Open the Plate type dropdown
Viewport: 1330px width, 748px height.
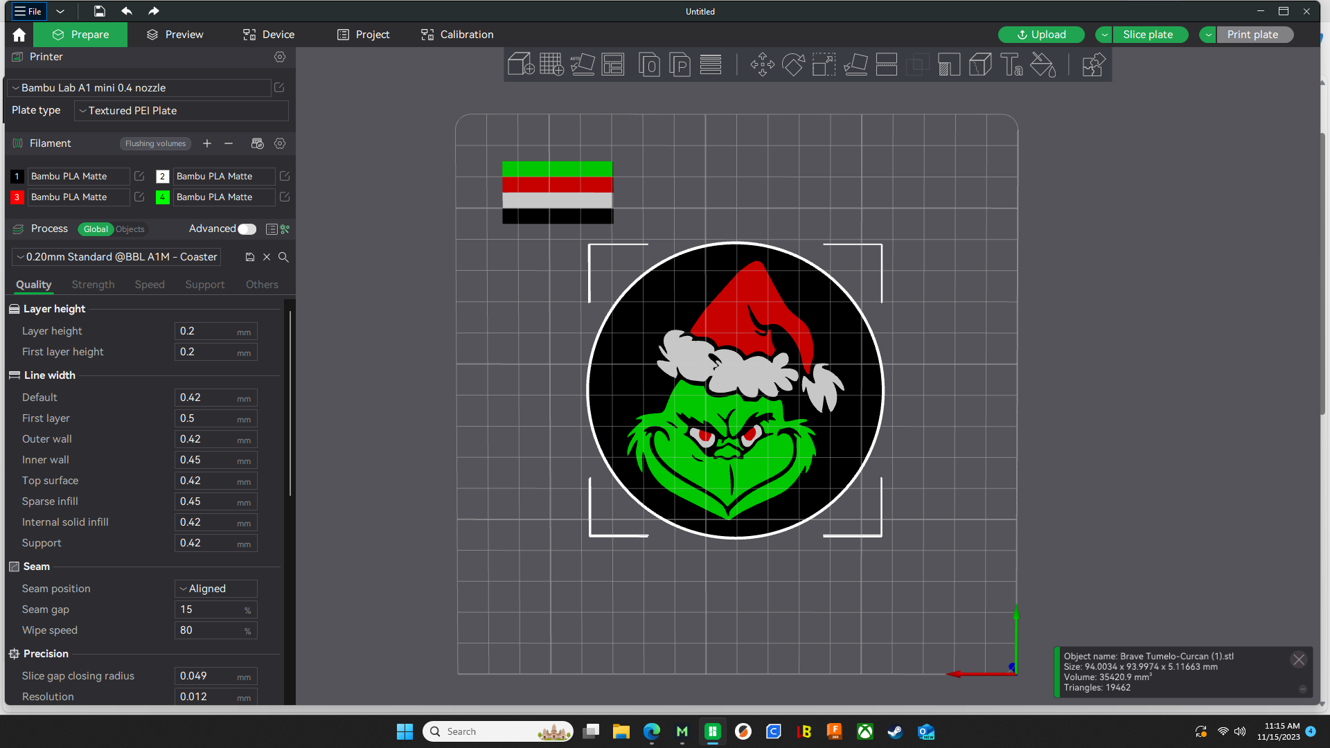click(x=181, y=111)
